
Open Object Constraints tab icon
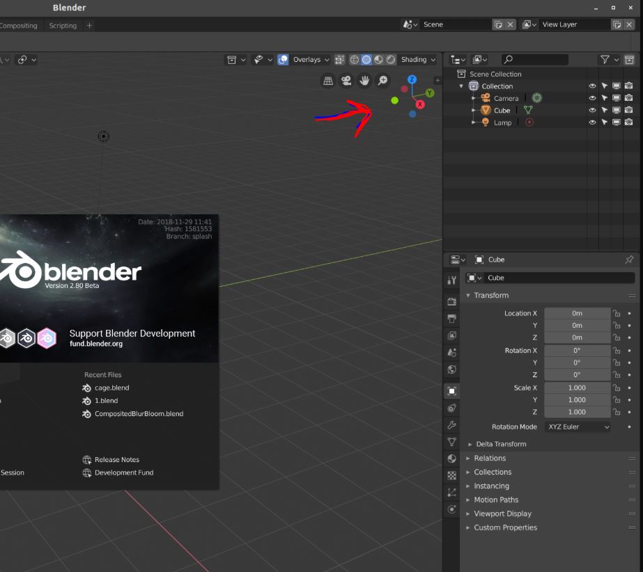tap(451, 408)
